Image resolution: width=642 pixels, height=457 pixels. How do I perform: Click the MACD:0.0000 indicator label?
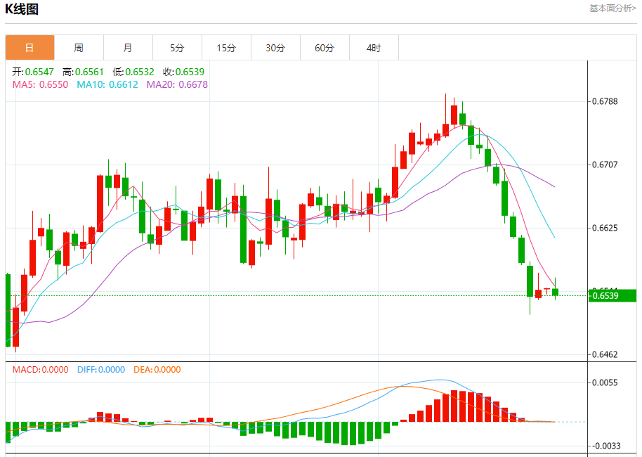pos(40,369)
